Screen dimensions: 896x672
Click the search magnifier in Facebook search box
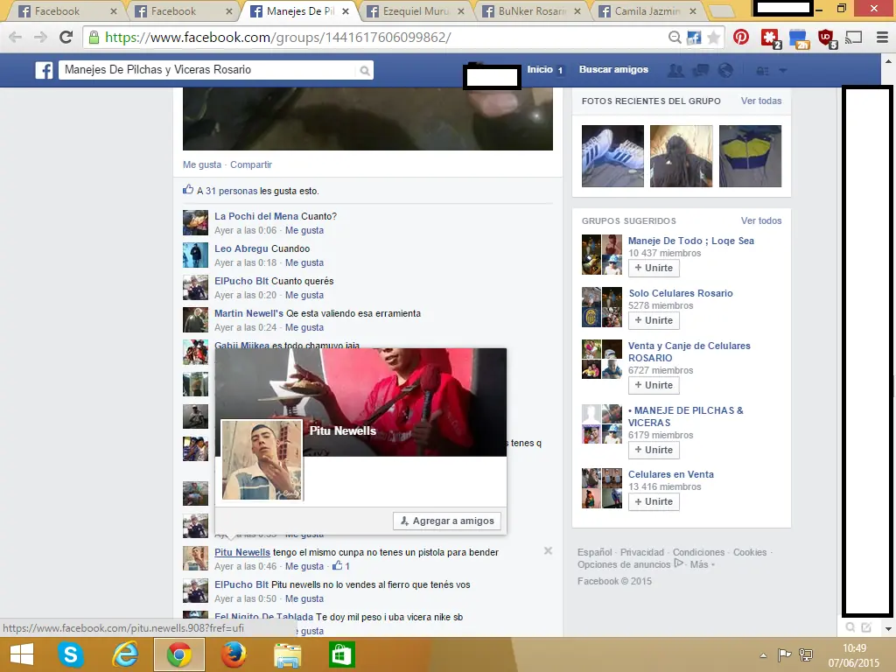(364, 71)
